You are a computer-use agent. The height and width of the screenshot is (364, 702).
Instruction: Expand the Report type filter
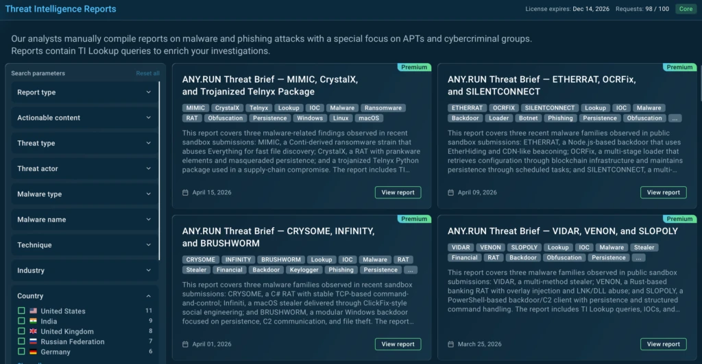tap(84, 92)
